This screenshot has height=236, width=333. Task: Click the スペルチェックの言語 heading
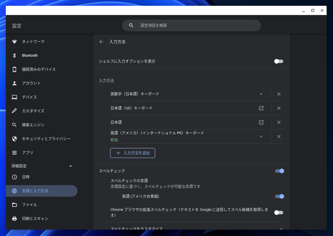(129, 181)
